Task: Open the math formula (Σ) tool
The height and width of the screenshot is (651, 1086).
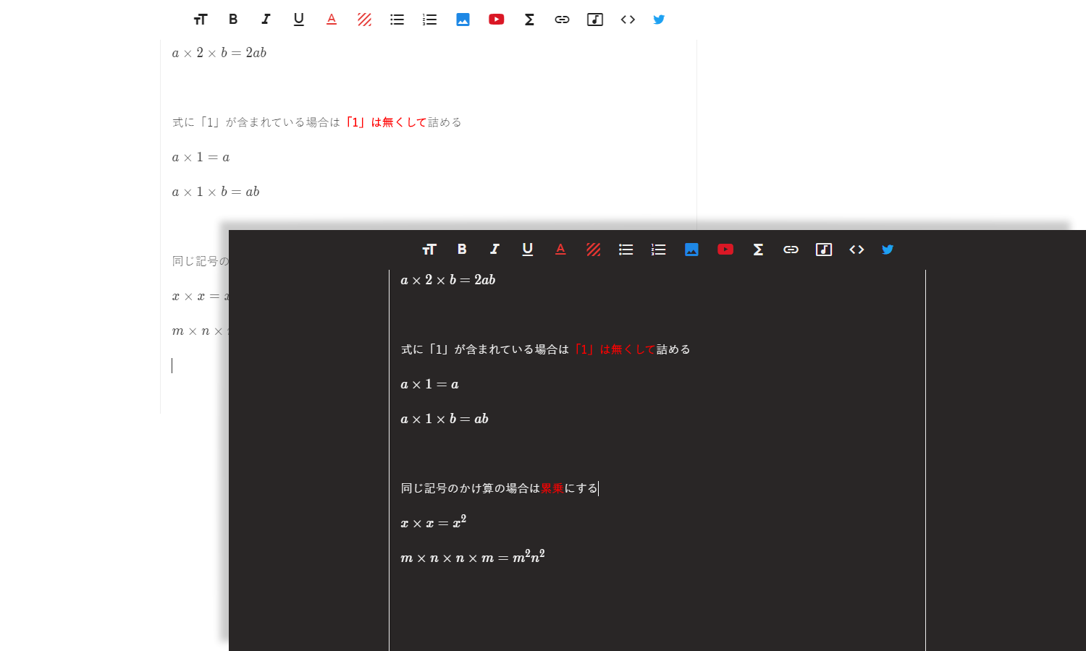Action: [x=757, y=249]
